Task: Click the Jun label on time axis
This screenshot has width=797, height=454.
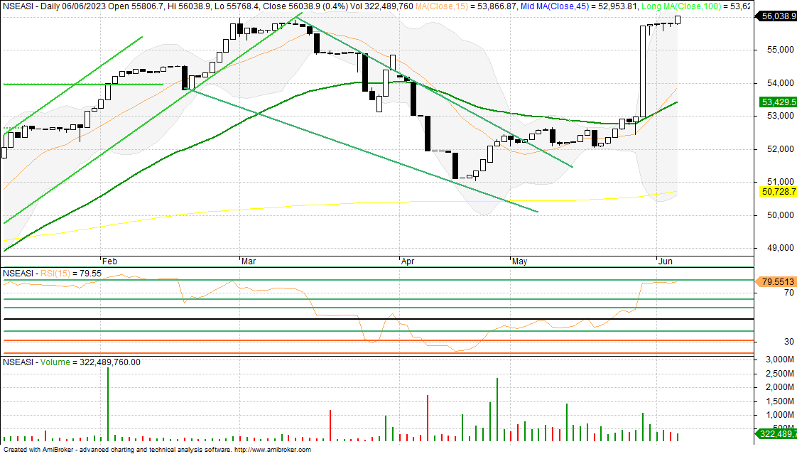Action: (x=665, y=261)
